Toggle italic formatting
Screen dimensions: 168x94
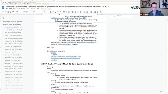point(53,12)
